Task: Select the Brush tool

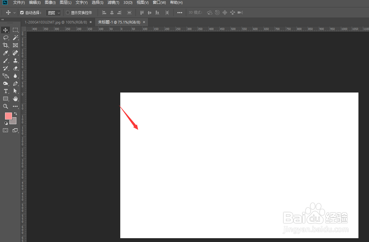Action: click(6, 60)
